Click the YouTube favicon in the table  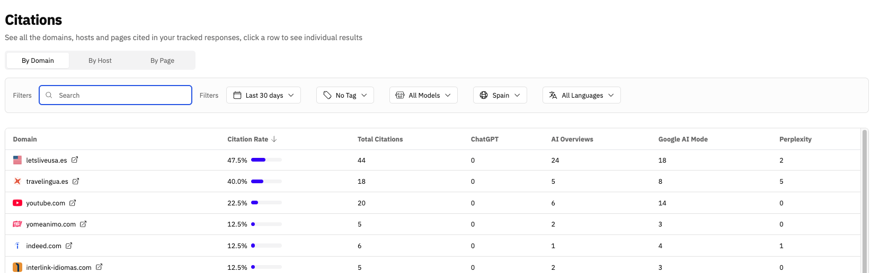[17, 203]
